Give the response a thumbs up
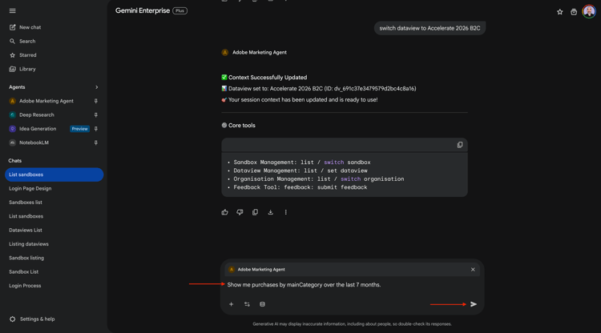601x333 pixels. coord(225,212)
